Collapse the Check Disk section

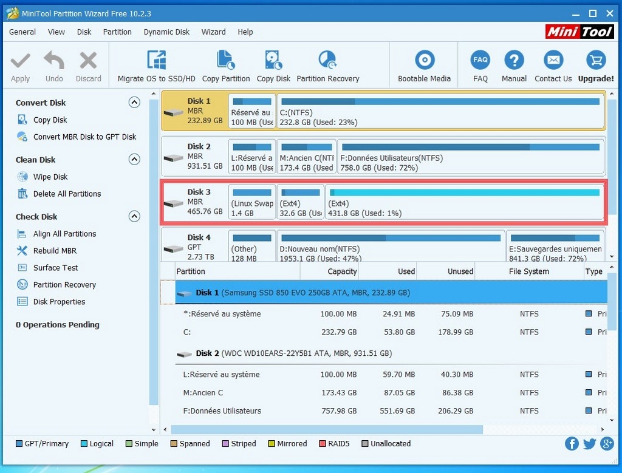point(134,217)
